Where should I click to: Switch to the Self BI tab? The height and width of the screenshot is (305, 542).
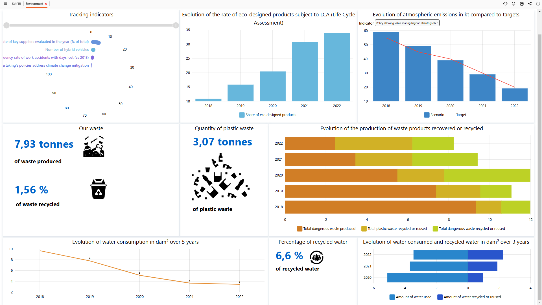point(16,4)
